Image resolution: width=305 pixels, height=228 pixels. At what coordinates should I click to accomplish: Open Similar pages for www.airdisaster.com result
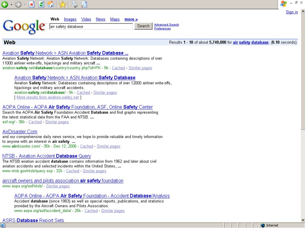click(108, 146)
